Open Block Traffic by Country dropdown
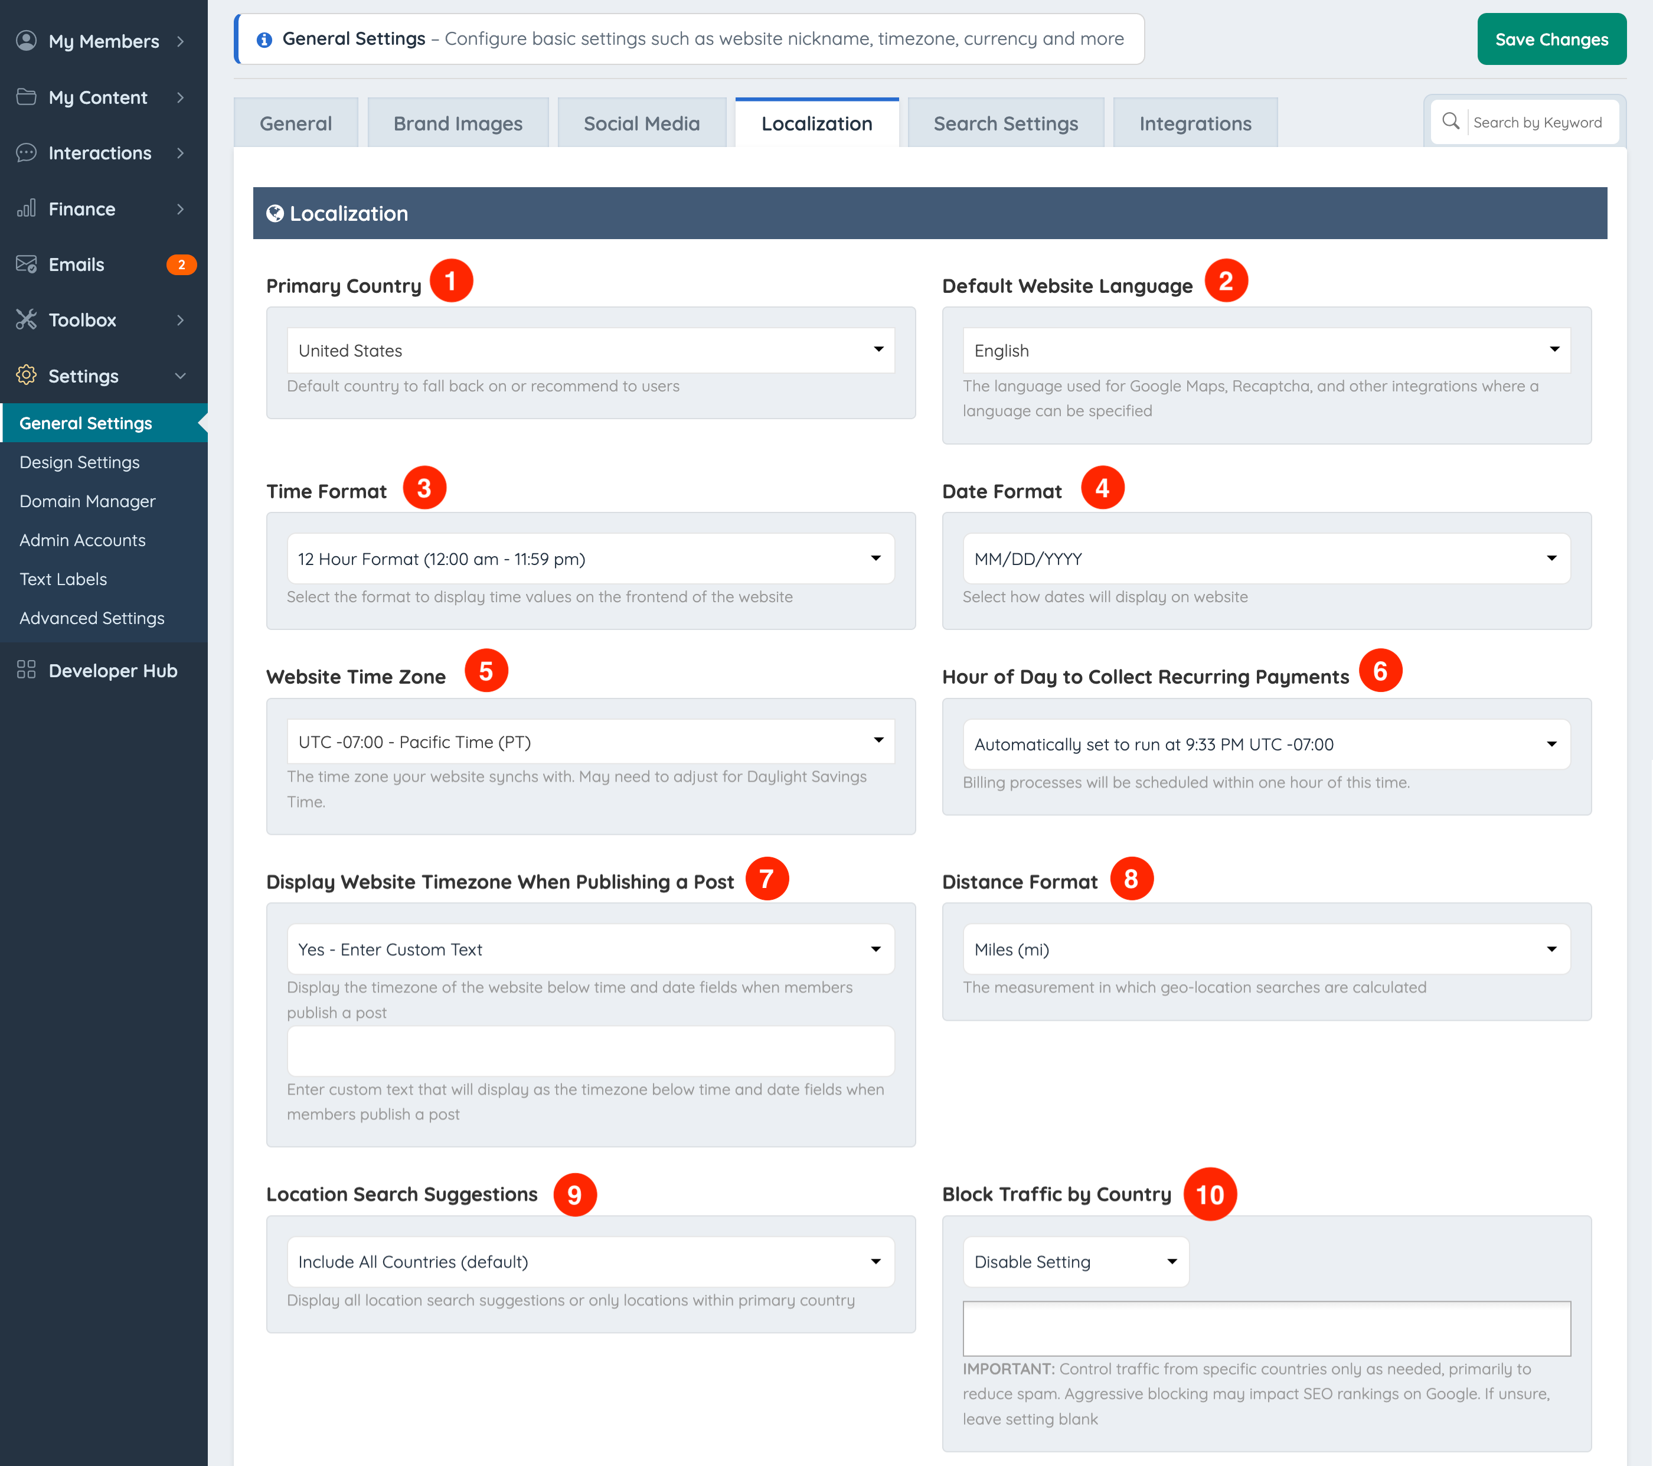 click(1075, 1262)
